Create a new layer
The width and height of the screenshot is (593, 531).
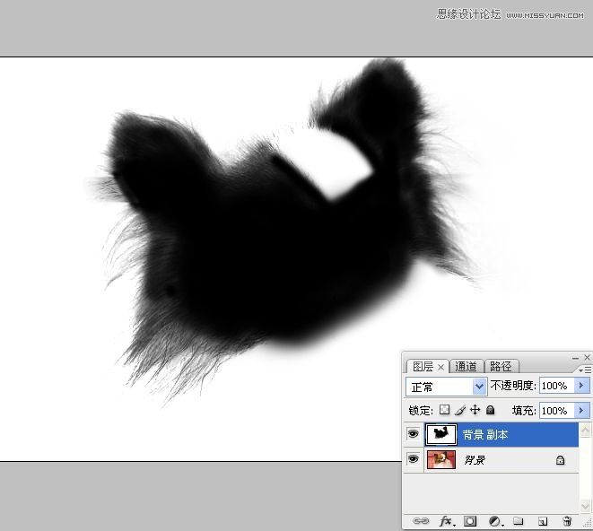coord(543,521)
